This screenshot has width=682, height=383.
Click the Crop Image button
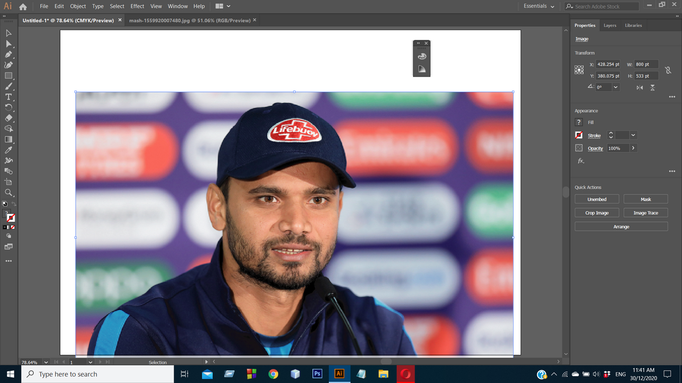pos(597,213)
